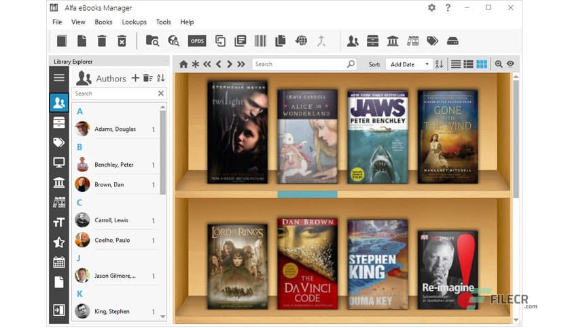The width and height of the screenshot is (568, 328).
Task: Switch to detailed list view
Action: 468,64
